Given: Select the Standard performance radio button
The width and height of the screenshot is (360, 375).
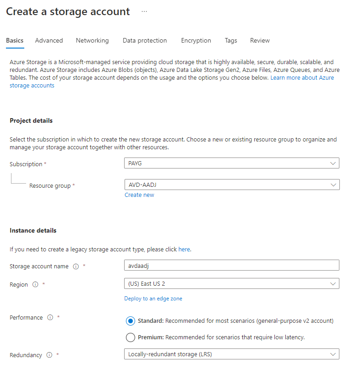Looking at the screenshot, I should pos(130,321).
